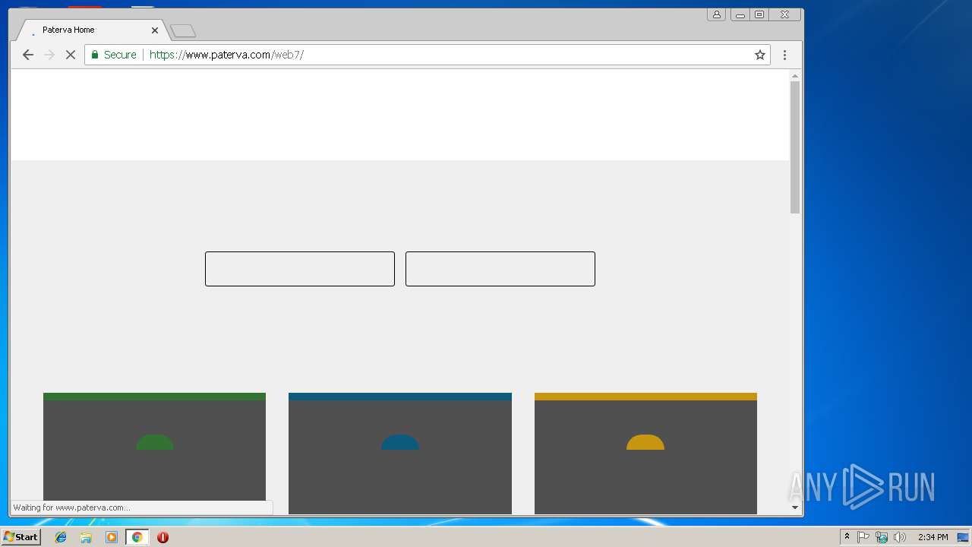Select the yellow-topped card
This screenshot has width=972, height=547.
click(x=645, y=454)
